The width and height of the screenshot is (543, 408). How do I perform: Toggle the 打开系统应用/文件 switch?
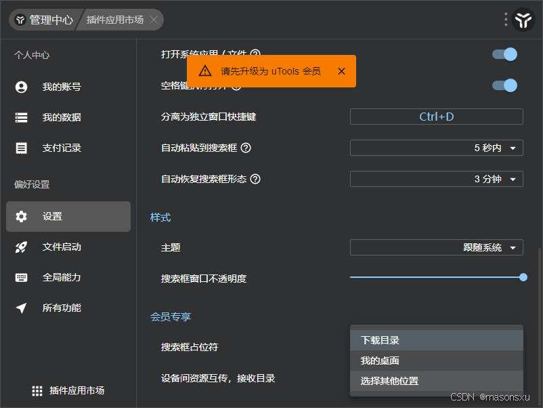[x=505, y=54]
